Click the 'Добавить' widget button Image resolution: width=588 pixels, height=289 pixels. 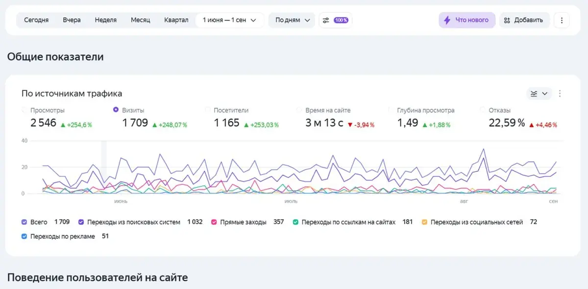[x=524, y=20]
